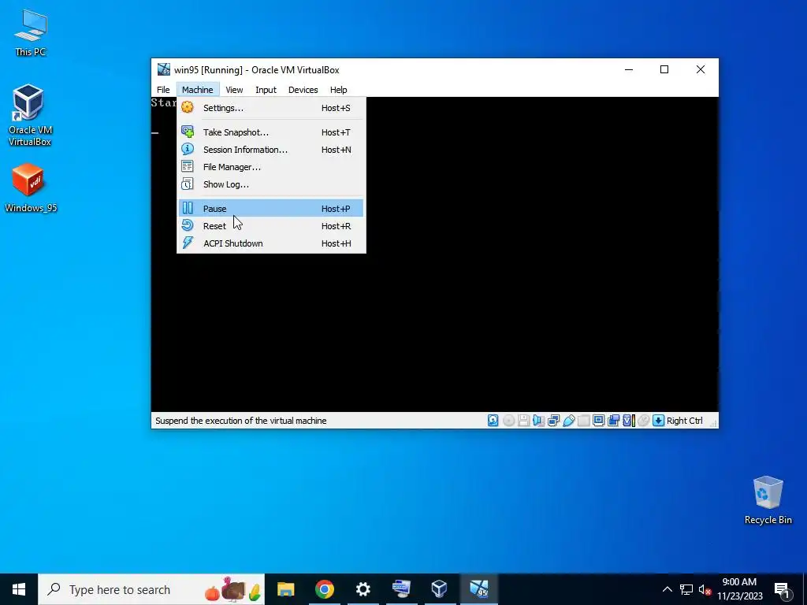Select Pause to suspend the VM
The height and width of the screenshot is (605, 807).
click(x=271, y=208)
